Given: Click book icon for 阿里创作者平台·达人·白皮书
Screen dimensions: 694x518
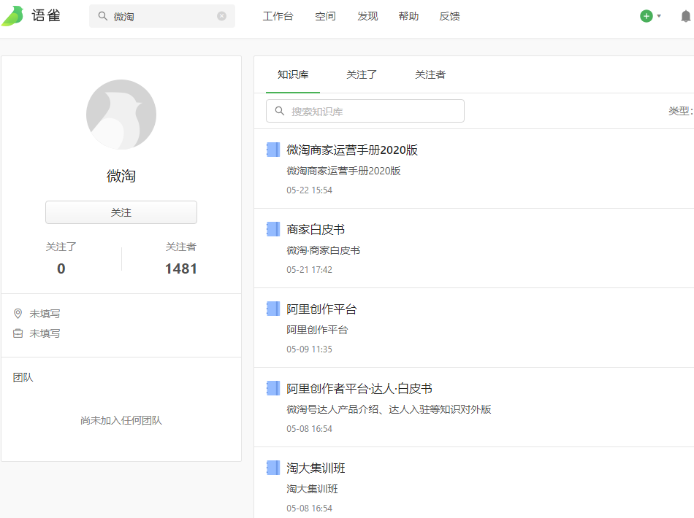Looking at the screenshot, I should tap(273, 388).
